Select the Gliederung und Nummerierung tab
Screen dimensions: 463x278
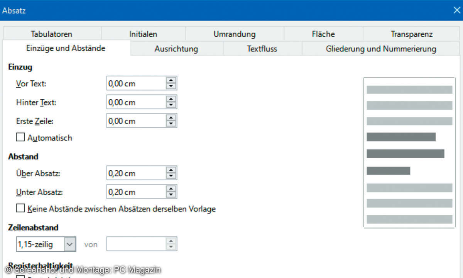[381, 49]
